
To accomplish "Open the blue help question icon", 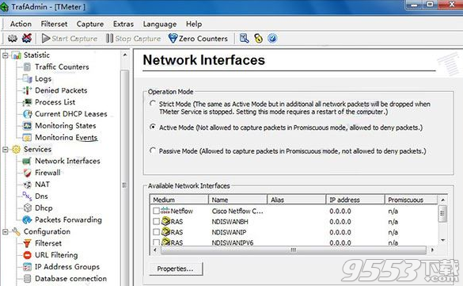I will [x=272, y=38].
